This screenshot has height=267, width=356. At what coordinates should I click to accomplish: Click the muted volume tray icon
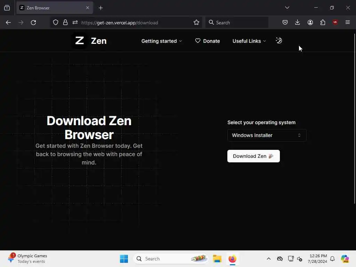300,259
